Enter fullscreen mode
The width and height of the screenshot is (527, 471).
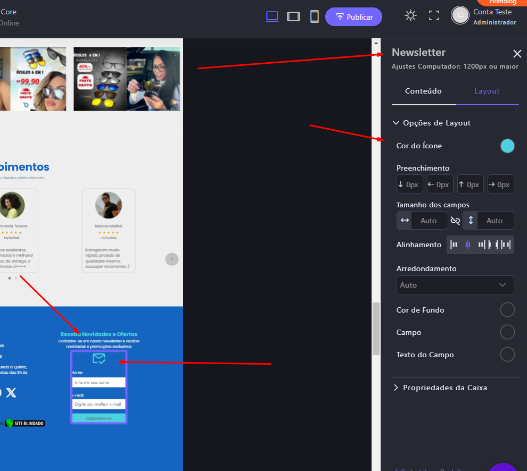tap(434, 16)
